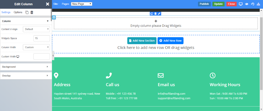This screenshot has width=263, height=111.
Task: Open revision history icon in top bar
Action: tap(253, 4)
